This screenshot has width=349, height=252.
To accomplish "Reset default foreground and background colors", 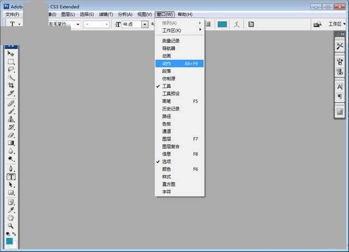I will click(8, 234).
